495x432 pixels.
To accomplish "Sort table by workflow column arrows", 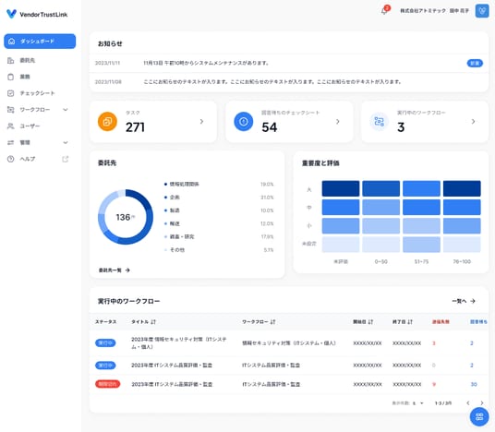I will 272,322.
